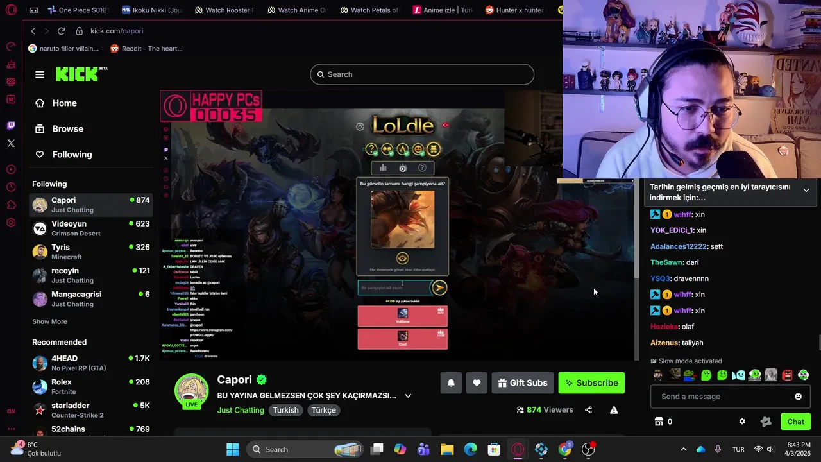The image size is (821, 462).
Task: Click the star badge icon beside Chat
Action: point(766,422)
